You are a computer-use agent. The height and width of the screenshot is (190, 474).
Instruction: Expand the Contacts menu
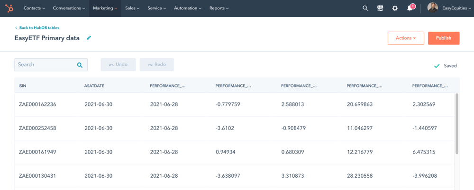click(34, 9)
